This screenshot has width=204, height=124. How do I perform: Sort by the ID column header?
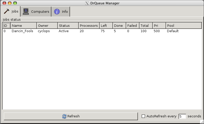pyautogui.click(x=6, y=26)
